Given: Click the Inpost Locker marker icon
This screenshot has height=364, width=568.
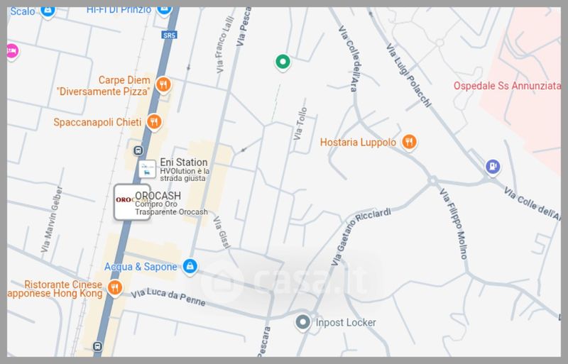Looking at the screenshot, I should pos(303,322).
